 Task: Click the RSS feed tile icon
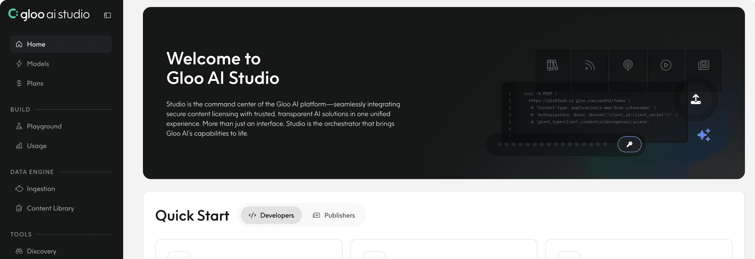(590, 65)
